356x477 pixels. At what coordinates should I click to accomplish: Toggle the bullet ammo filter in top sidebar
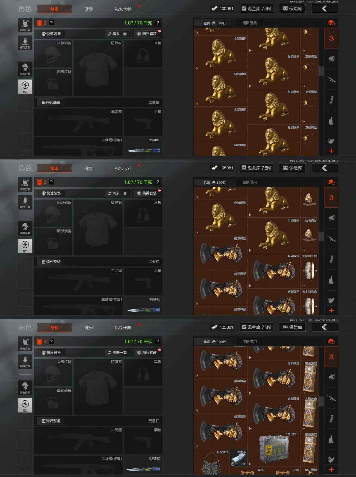(331, 120)
